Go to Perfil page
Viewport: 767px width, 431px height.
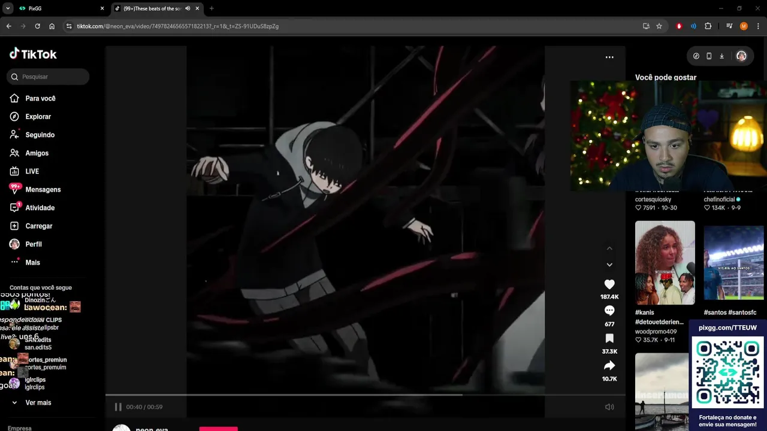[26, 244]
